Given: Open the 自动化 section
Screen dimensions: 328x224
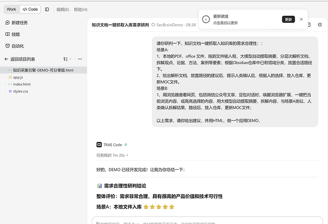Looking at the screenshot, I should [x=15, y=46].
